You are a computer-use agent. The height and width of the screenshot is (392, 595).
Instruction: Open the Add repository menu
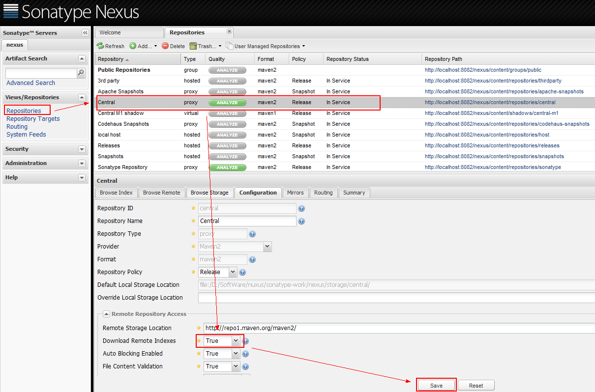pyautogui.click(x=143, y=46)
